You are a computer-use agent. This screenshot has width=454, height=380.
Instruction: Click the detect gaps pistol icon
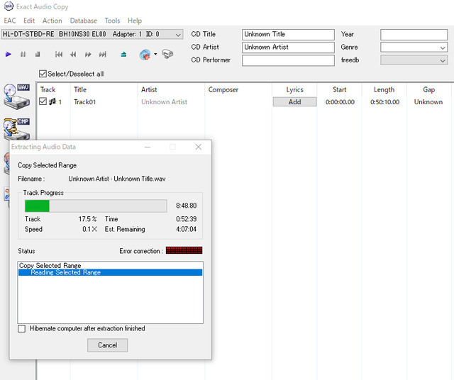(167, 54)
